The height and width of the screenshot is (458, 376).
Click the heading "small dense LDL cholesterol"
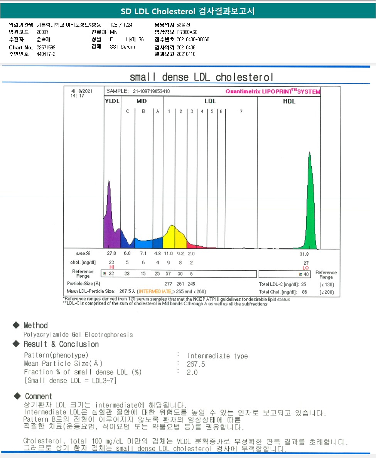coord(202,77)
